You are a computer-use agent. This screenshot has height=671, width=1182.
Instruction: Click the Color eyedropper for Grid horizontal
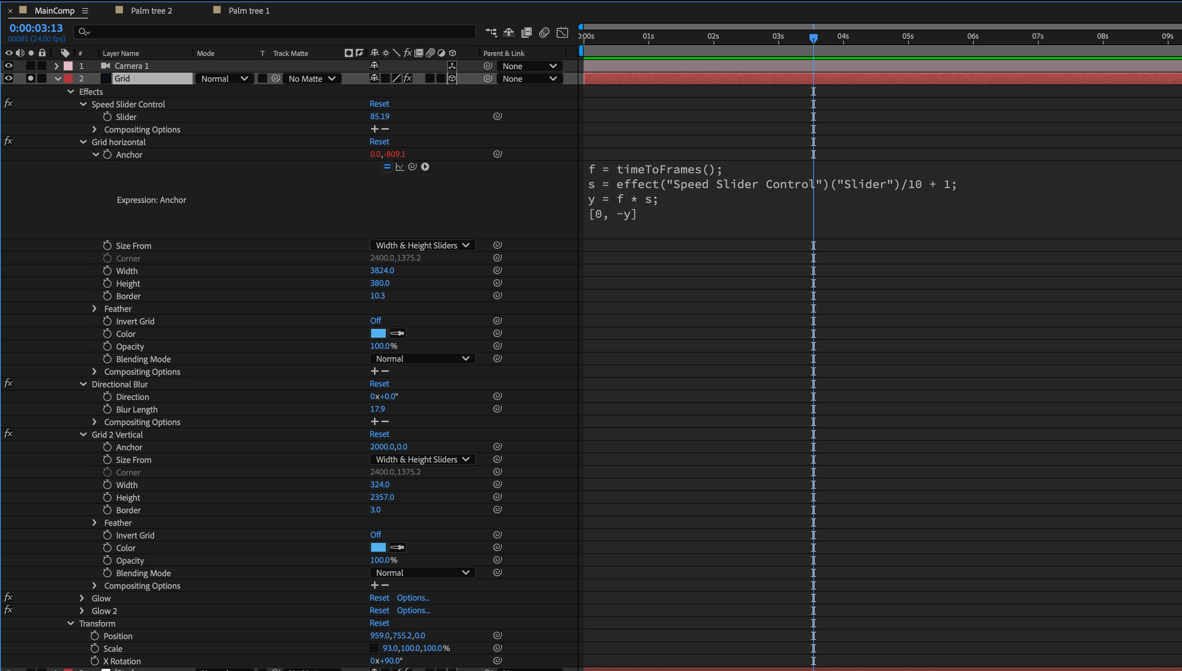pos(397,333)
